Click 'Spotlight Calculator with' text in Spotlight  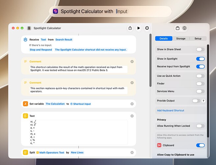point(87,11)
